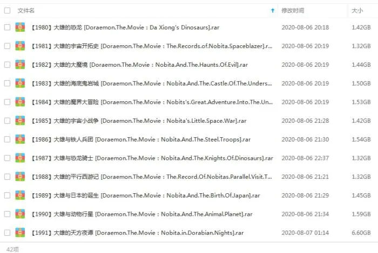Image resolution: width=378 pixels, height=253 pixels.
Task: Click the blue sort arrow in the header
Action: [273, 10]
